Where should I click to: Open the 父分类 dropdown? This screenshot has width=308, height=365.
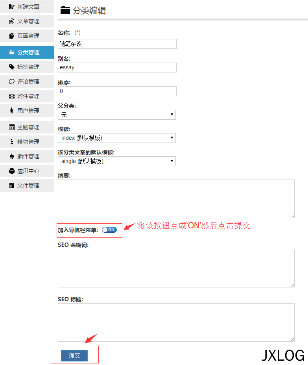pyautogui.click(x=117, y=115)
